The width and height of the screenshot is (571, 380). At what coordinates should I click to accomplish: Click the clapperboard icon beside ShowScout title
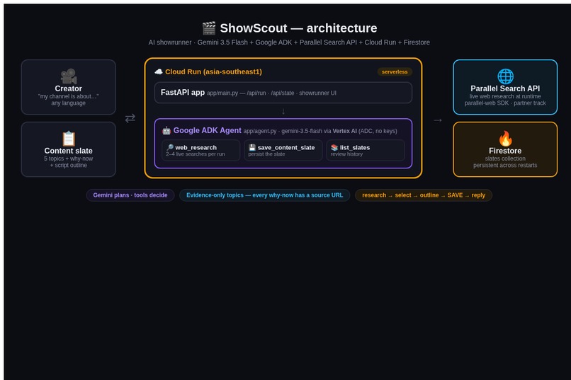coord(209,28)
